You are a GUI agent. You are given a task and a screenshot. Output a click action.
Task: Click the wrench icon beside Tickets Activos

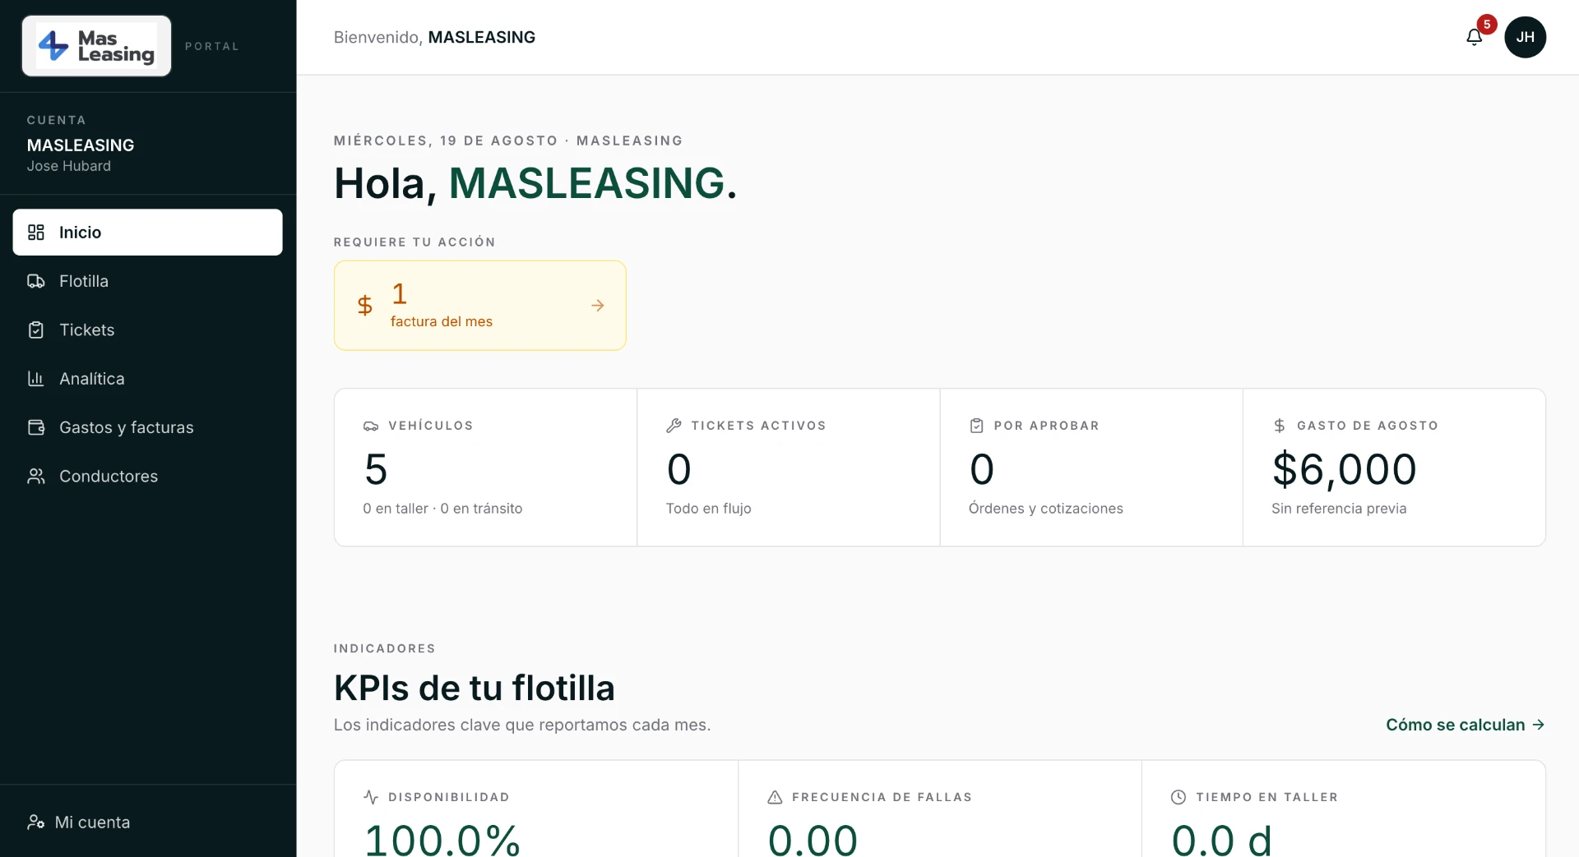pos(674,426)
